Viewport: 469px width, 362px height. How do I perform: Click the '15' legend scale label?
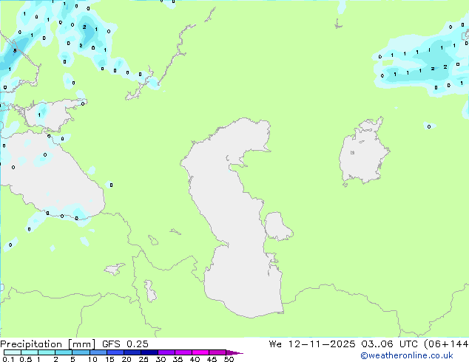click(109, 359)
